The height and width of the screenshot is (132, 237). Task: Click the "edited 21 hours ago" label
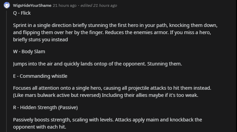click(99, 5)
